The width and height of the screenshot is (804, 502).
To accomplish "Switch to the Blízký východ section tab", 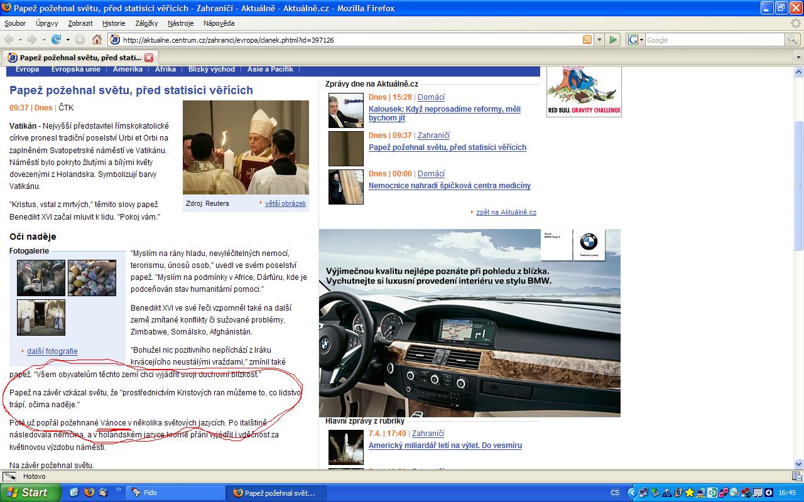I will click(212, 70).
